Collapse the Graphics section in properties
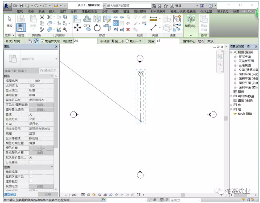The image size is (260, 203). (x=52, y=76)
